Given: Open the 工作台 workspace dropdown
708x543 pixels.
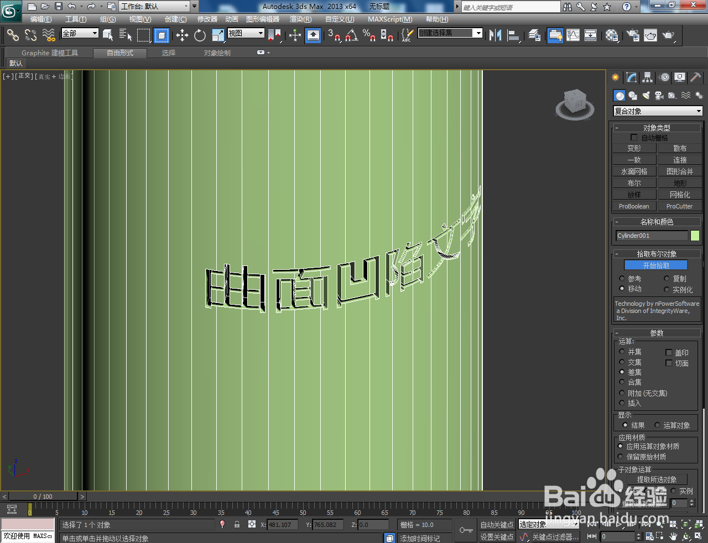Looking at the screenshot, I should pos(155,7).
